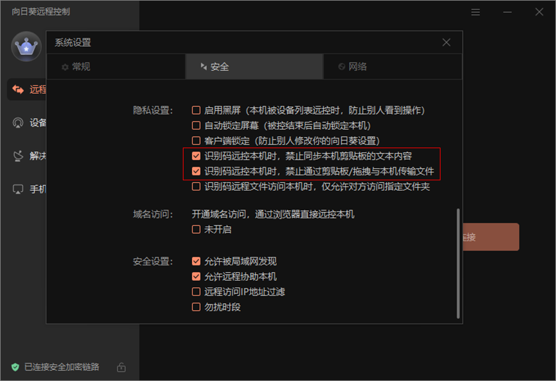
Task: Click the device list sidebar icon
Action: pos(18,123)
